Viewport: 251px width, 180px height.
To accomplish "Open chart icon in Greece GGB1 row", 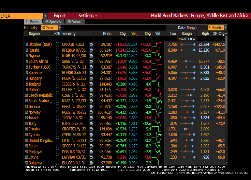I will coord(91,107).
